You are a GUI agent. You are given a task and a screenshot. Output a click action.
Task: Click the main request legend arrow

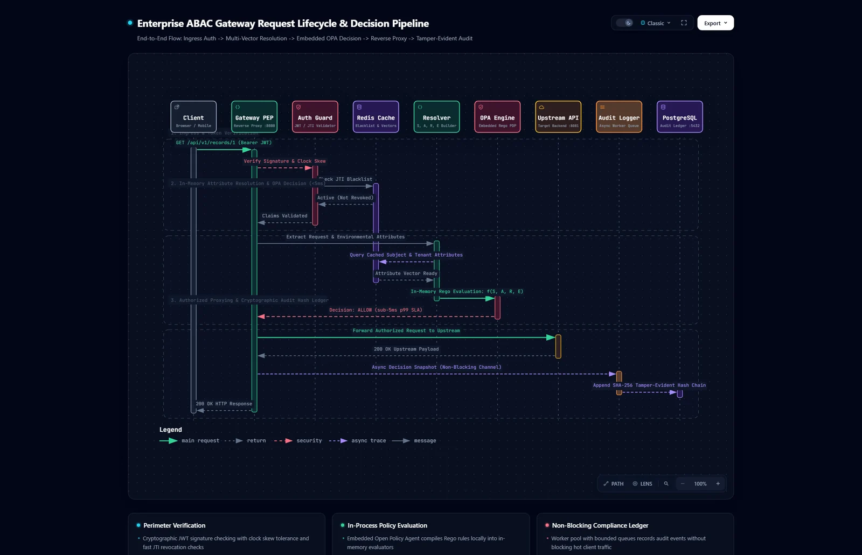(169, 441)
